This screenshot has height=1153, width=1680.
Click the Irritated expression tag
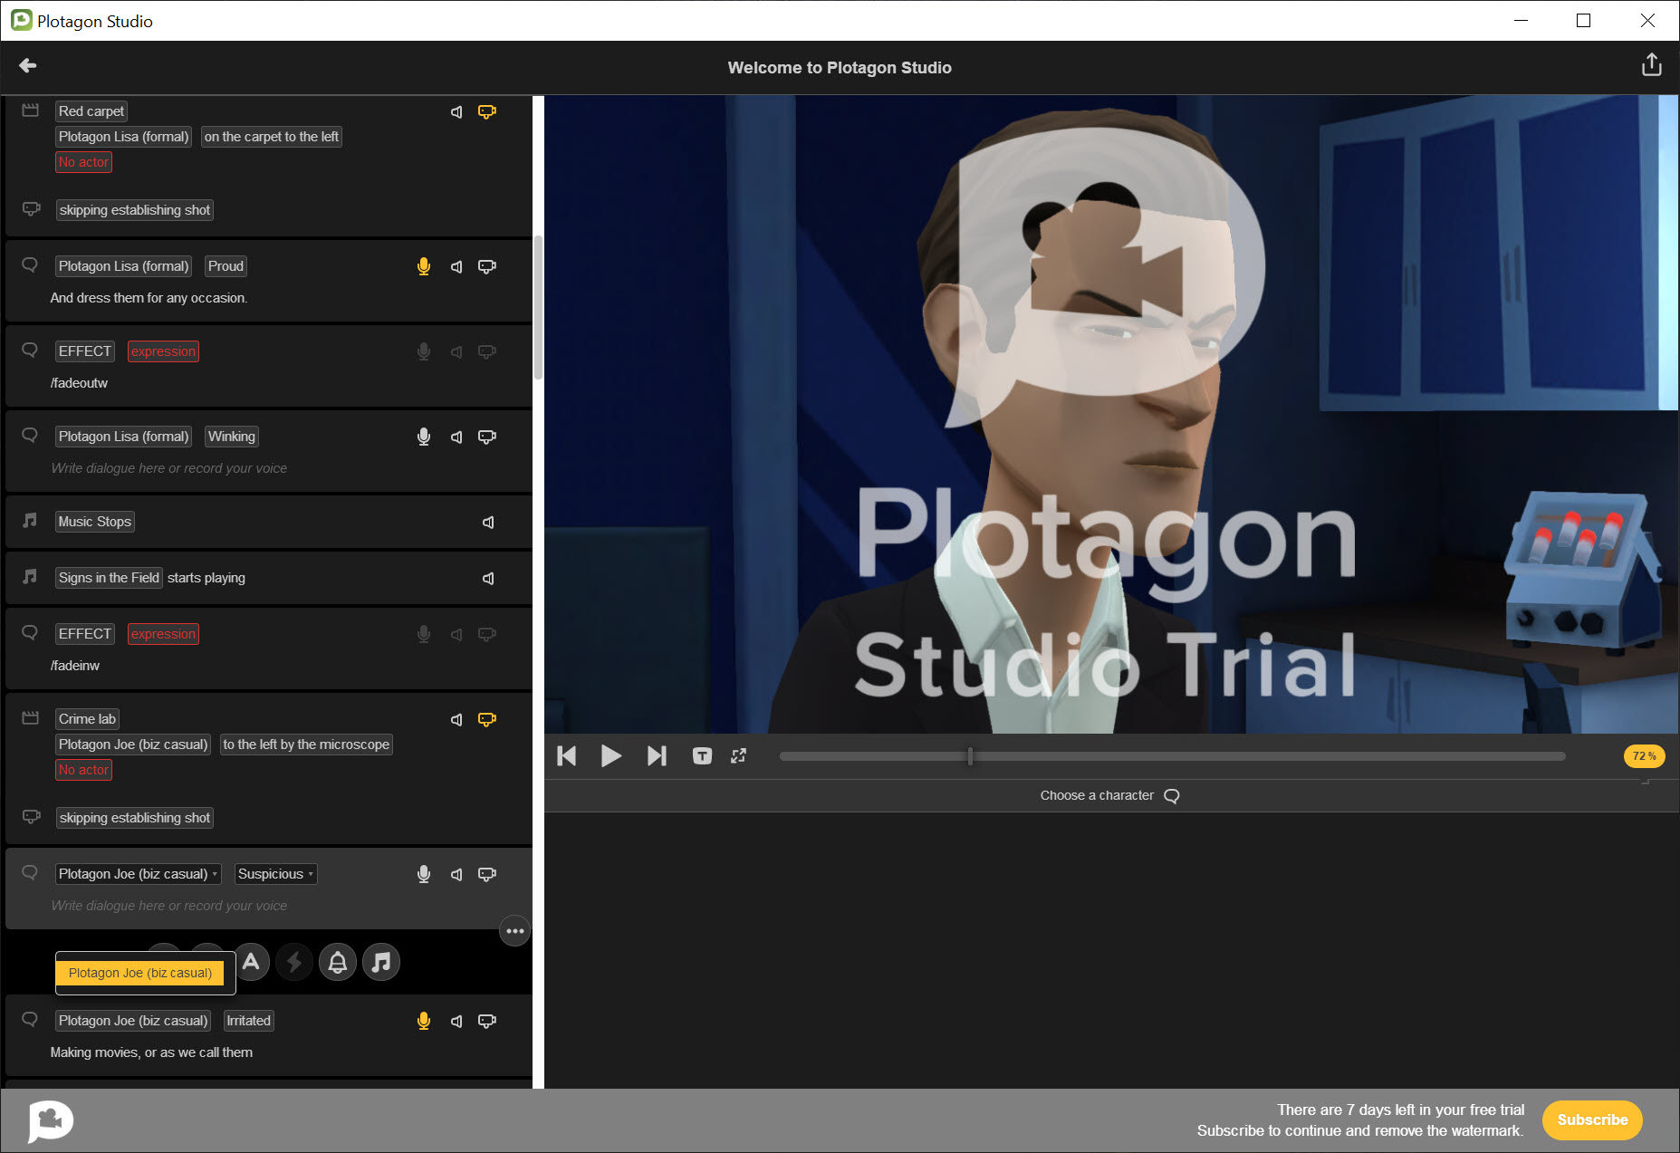pyautogui.click(x=248, y=1021)
